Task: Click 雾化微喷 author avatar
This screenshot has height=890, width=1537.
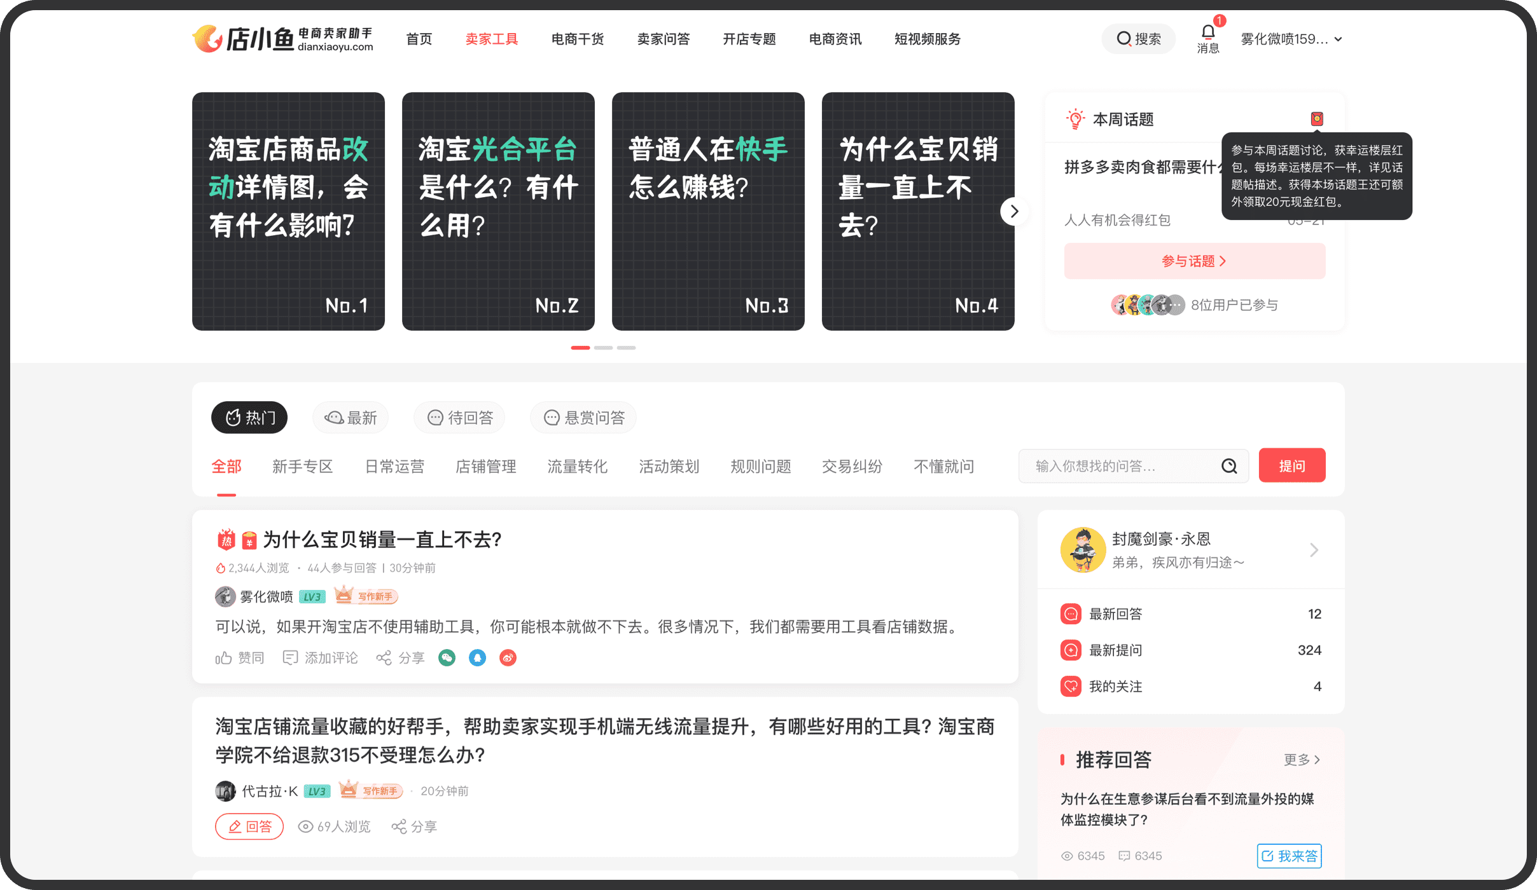Action: (x=225, y=596)
